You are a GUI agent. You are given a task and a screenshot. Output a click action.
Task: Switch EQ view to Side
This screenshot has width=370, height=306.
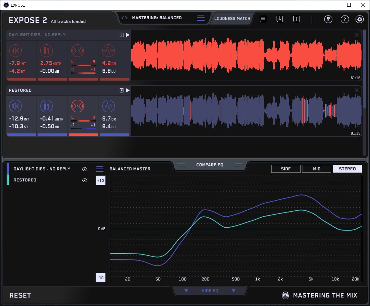(286, 169)
